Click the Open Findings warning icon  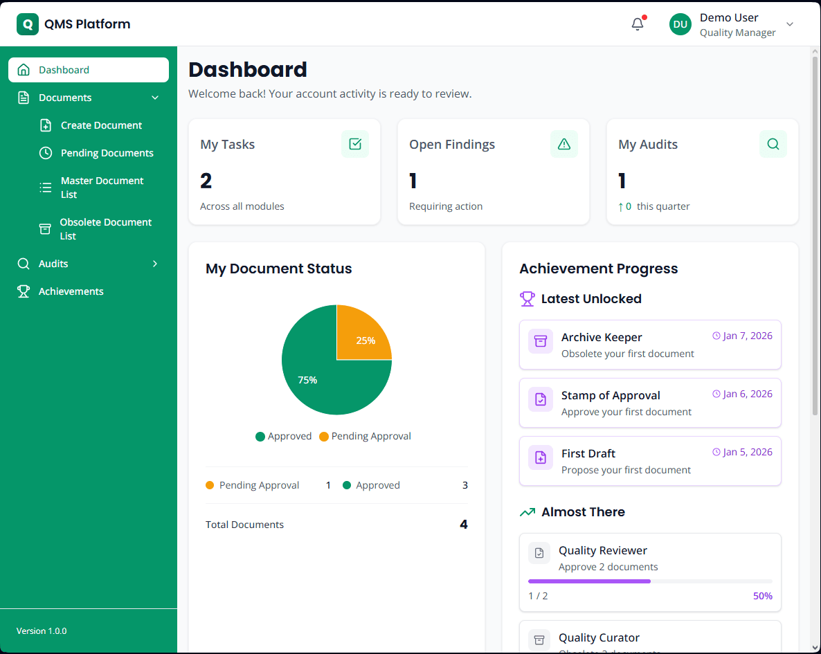coord(564,144)
